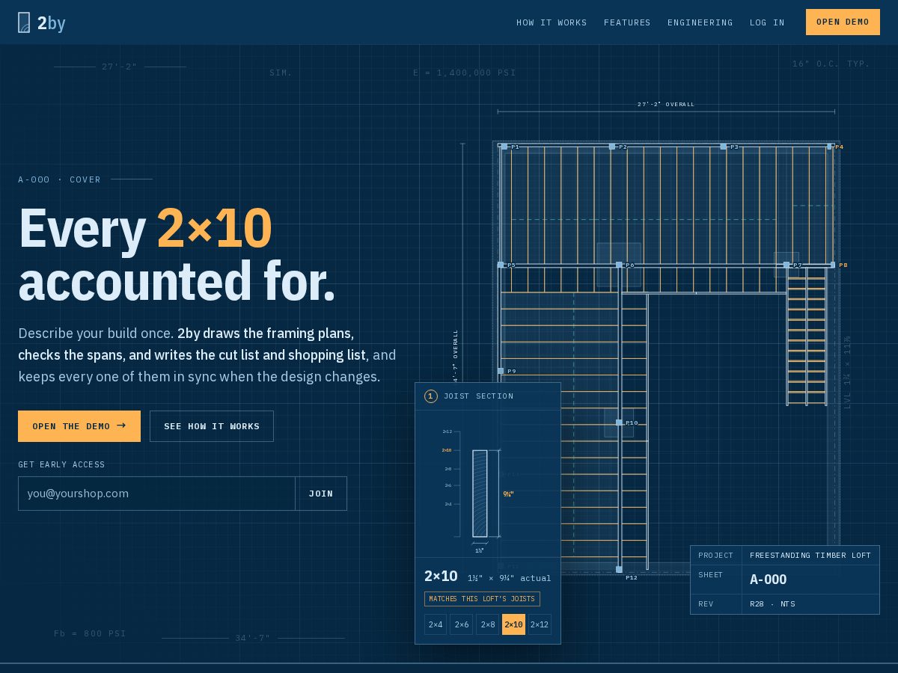Click the R28 · NTS revision text
This screenshot has height=673, width=898.
[x=772, y=604]
